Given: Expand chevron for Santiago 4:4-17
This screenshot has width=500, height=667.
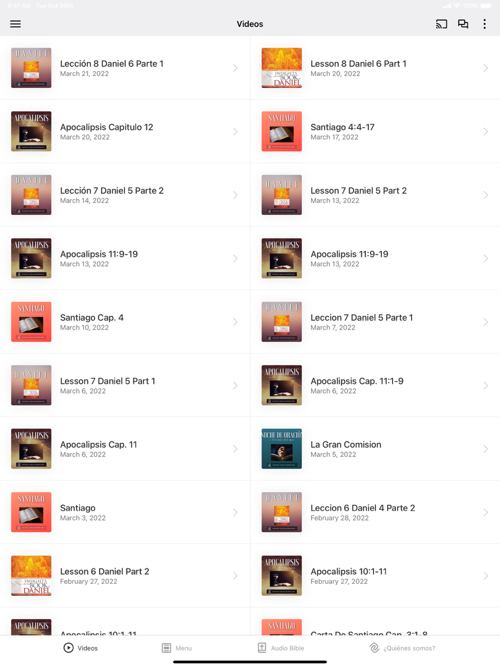Looking at the screenshot, I should click(485, 131).
